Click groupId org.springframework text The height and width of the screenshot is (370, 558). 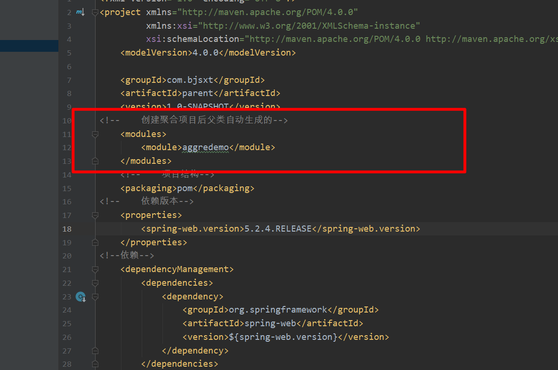point(278,310)
